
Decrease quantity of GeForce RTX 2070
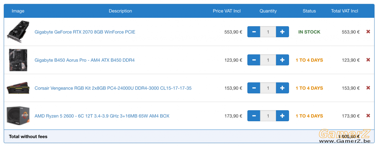254,32
